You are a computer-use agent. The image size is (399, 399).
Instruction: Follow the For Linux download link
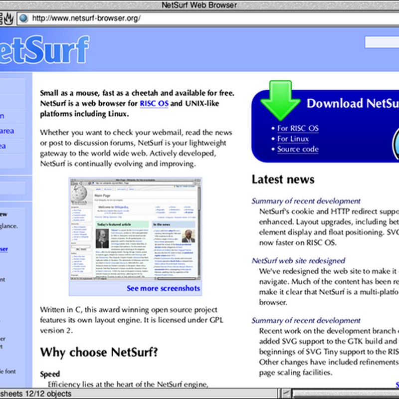tap(293, 139)
